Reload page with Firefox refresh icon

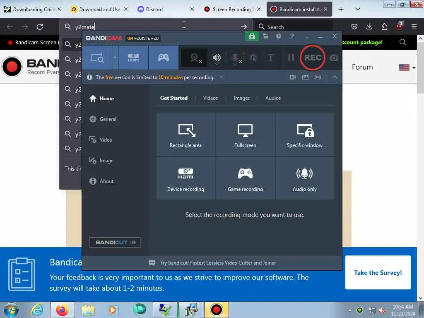point(40,27)
